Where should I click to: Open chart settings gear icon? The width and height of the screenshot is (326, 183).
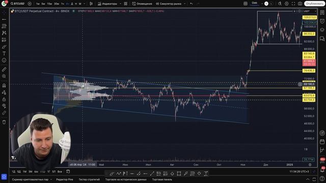point(286,4)
